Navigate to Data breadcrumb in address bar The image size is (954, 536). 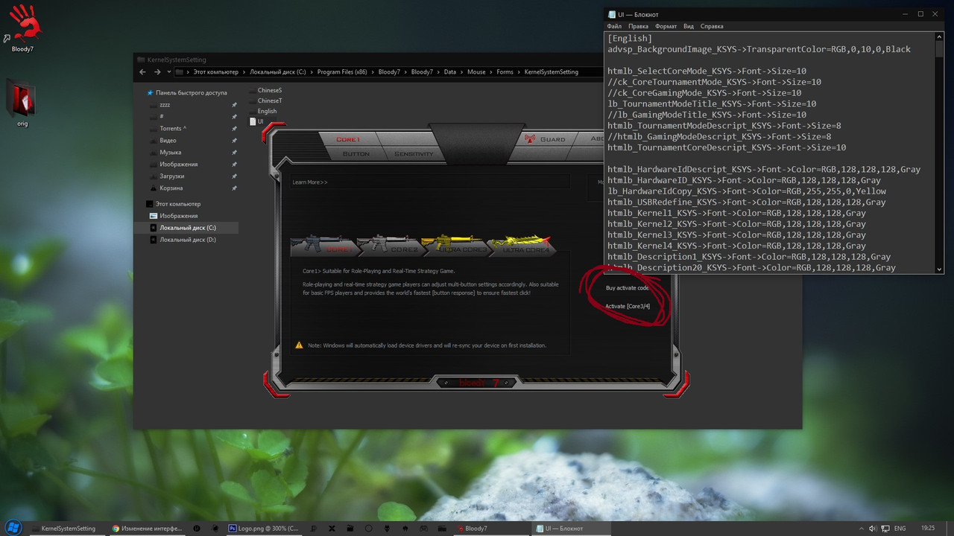click(450, 72)
